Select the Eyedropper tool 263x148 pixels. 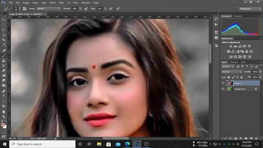(4, 45)
